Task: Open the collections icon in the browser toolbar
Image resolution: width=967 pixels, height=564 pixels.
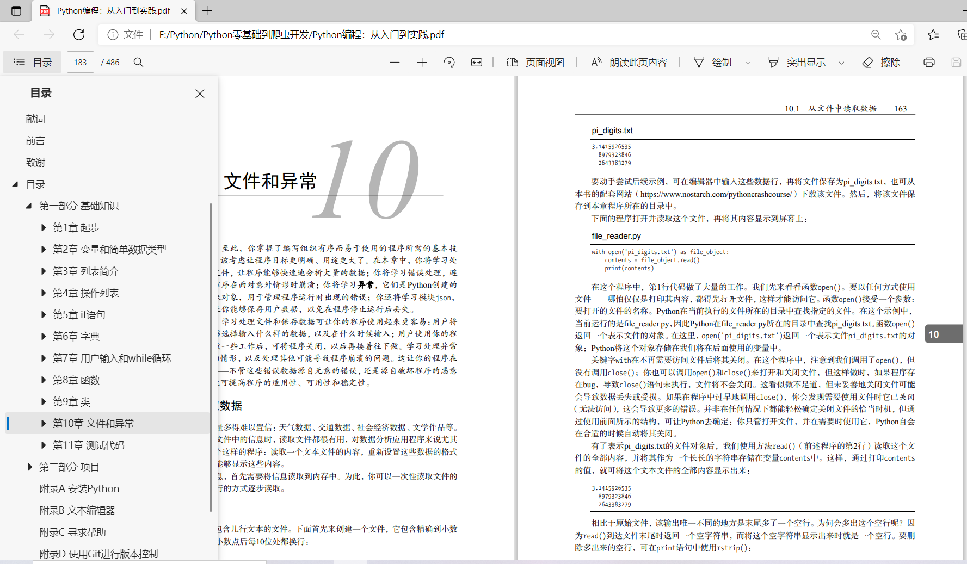Action: click(x=962, y=35)
